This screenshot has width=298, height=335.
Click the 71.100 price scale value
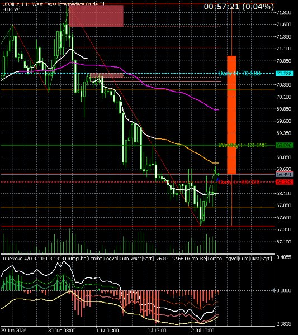283,49
